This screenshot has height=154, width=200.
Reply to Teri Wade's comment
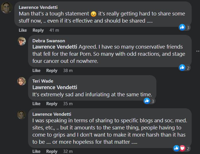[52, 104]
